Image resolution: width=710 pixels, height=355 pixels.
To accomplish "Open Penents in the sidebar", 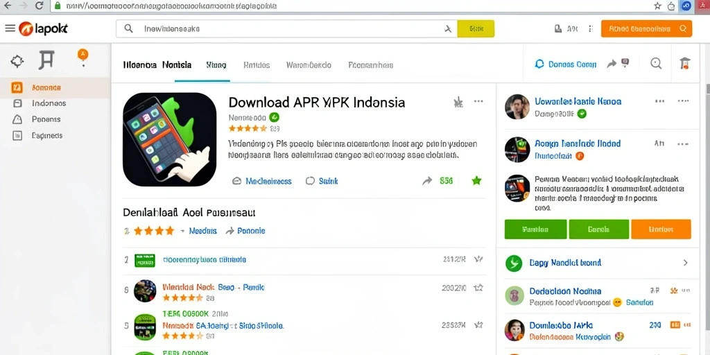I will (46, 119).
